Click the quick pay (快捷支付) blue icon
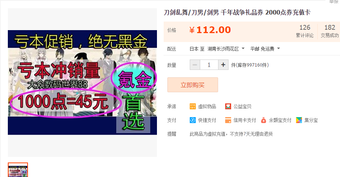Screen dimensions: 340x177 (x=192, y=120)
